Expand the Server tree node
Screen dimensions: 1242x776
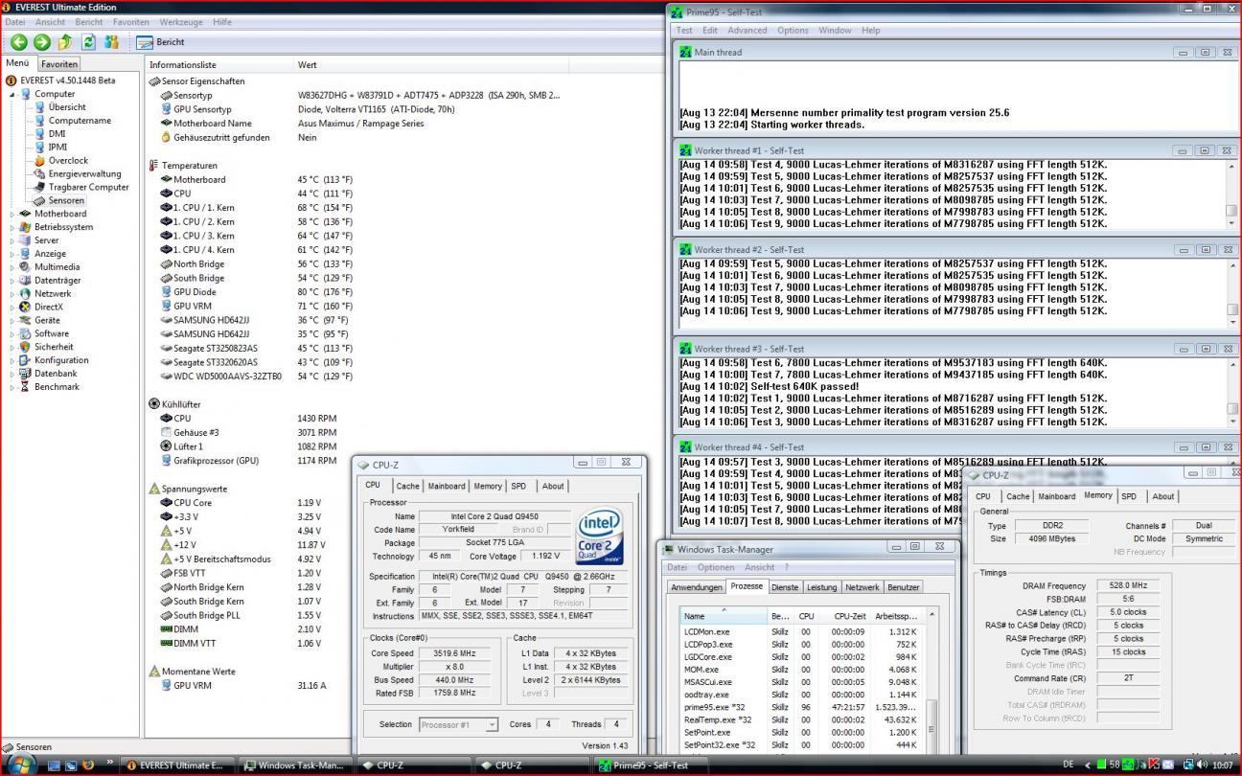(13, 240)
